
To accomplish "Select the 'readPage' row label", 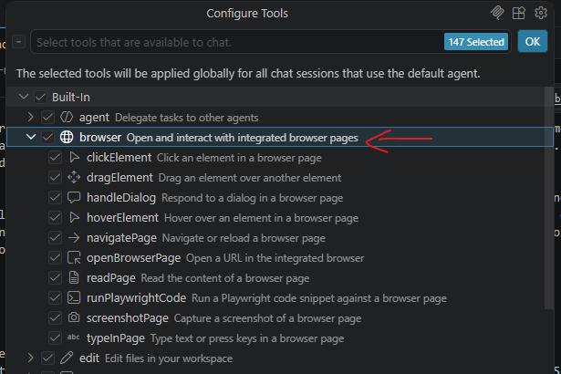I will (111, 277).
